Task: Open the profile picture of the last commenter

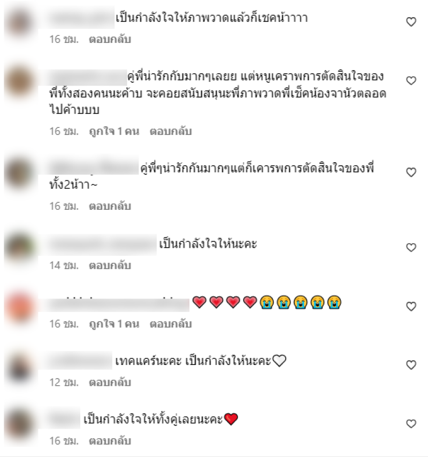Action: point(20,424)
